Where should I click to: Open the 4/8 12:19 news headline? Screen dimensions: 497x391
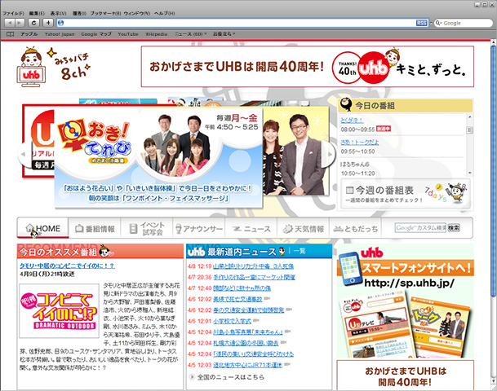pyautogui.click(x=253, y=266)
